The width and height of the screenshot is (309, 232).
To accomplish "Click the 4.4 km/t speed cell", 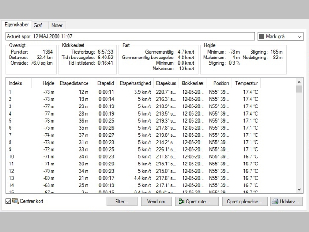I will [143, 178].
